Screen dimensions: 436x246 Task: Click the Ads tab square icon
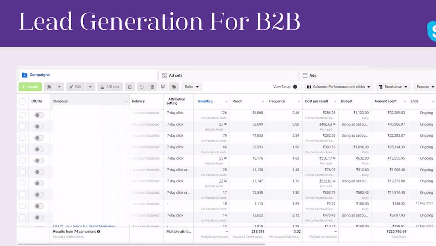[305, 75]
